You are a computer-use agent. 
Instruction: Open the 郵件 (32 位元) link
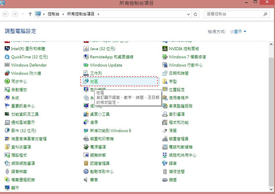[24, 131]
